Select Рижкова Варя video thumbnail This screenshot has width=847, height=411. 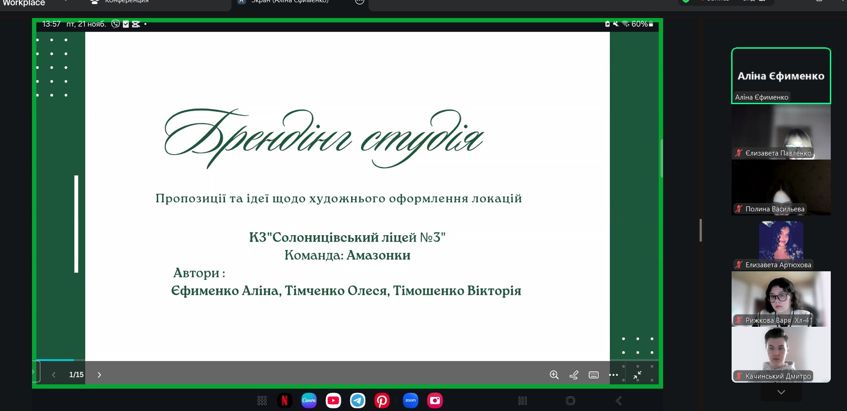(781, 298)
